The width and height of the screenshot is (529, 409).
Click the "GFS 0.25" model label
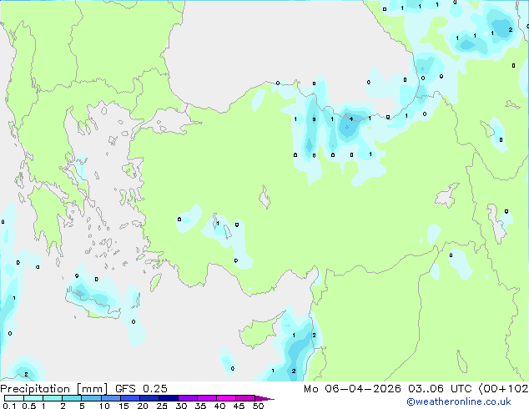click(141, 389)
